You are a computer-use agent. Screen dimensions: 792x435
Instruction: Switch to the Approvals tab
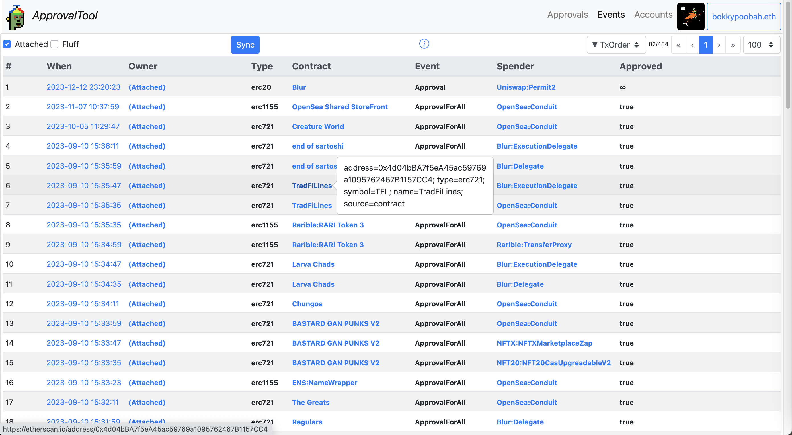point(567,15)
